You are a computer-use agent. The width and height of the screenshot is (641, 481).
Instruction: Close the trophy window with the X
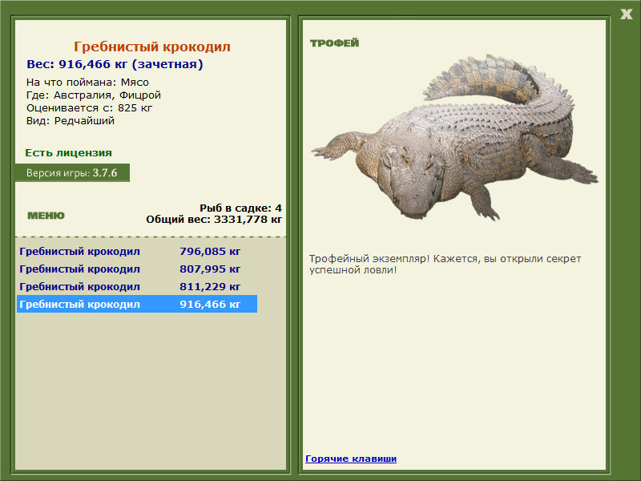point(626,14)
